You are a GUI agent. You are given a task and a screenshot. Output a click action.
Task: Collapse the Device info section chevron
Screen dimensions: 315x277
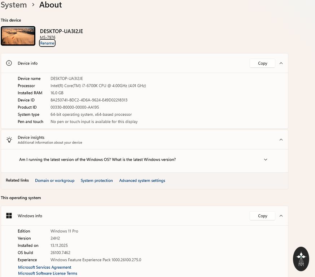pyautogui.click(x=281, y=63)
